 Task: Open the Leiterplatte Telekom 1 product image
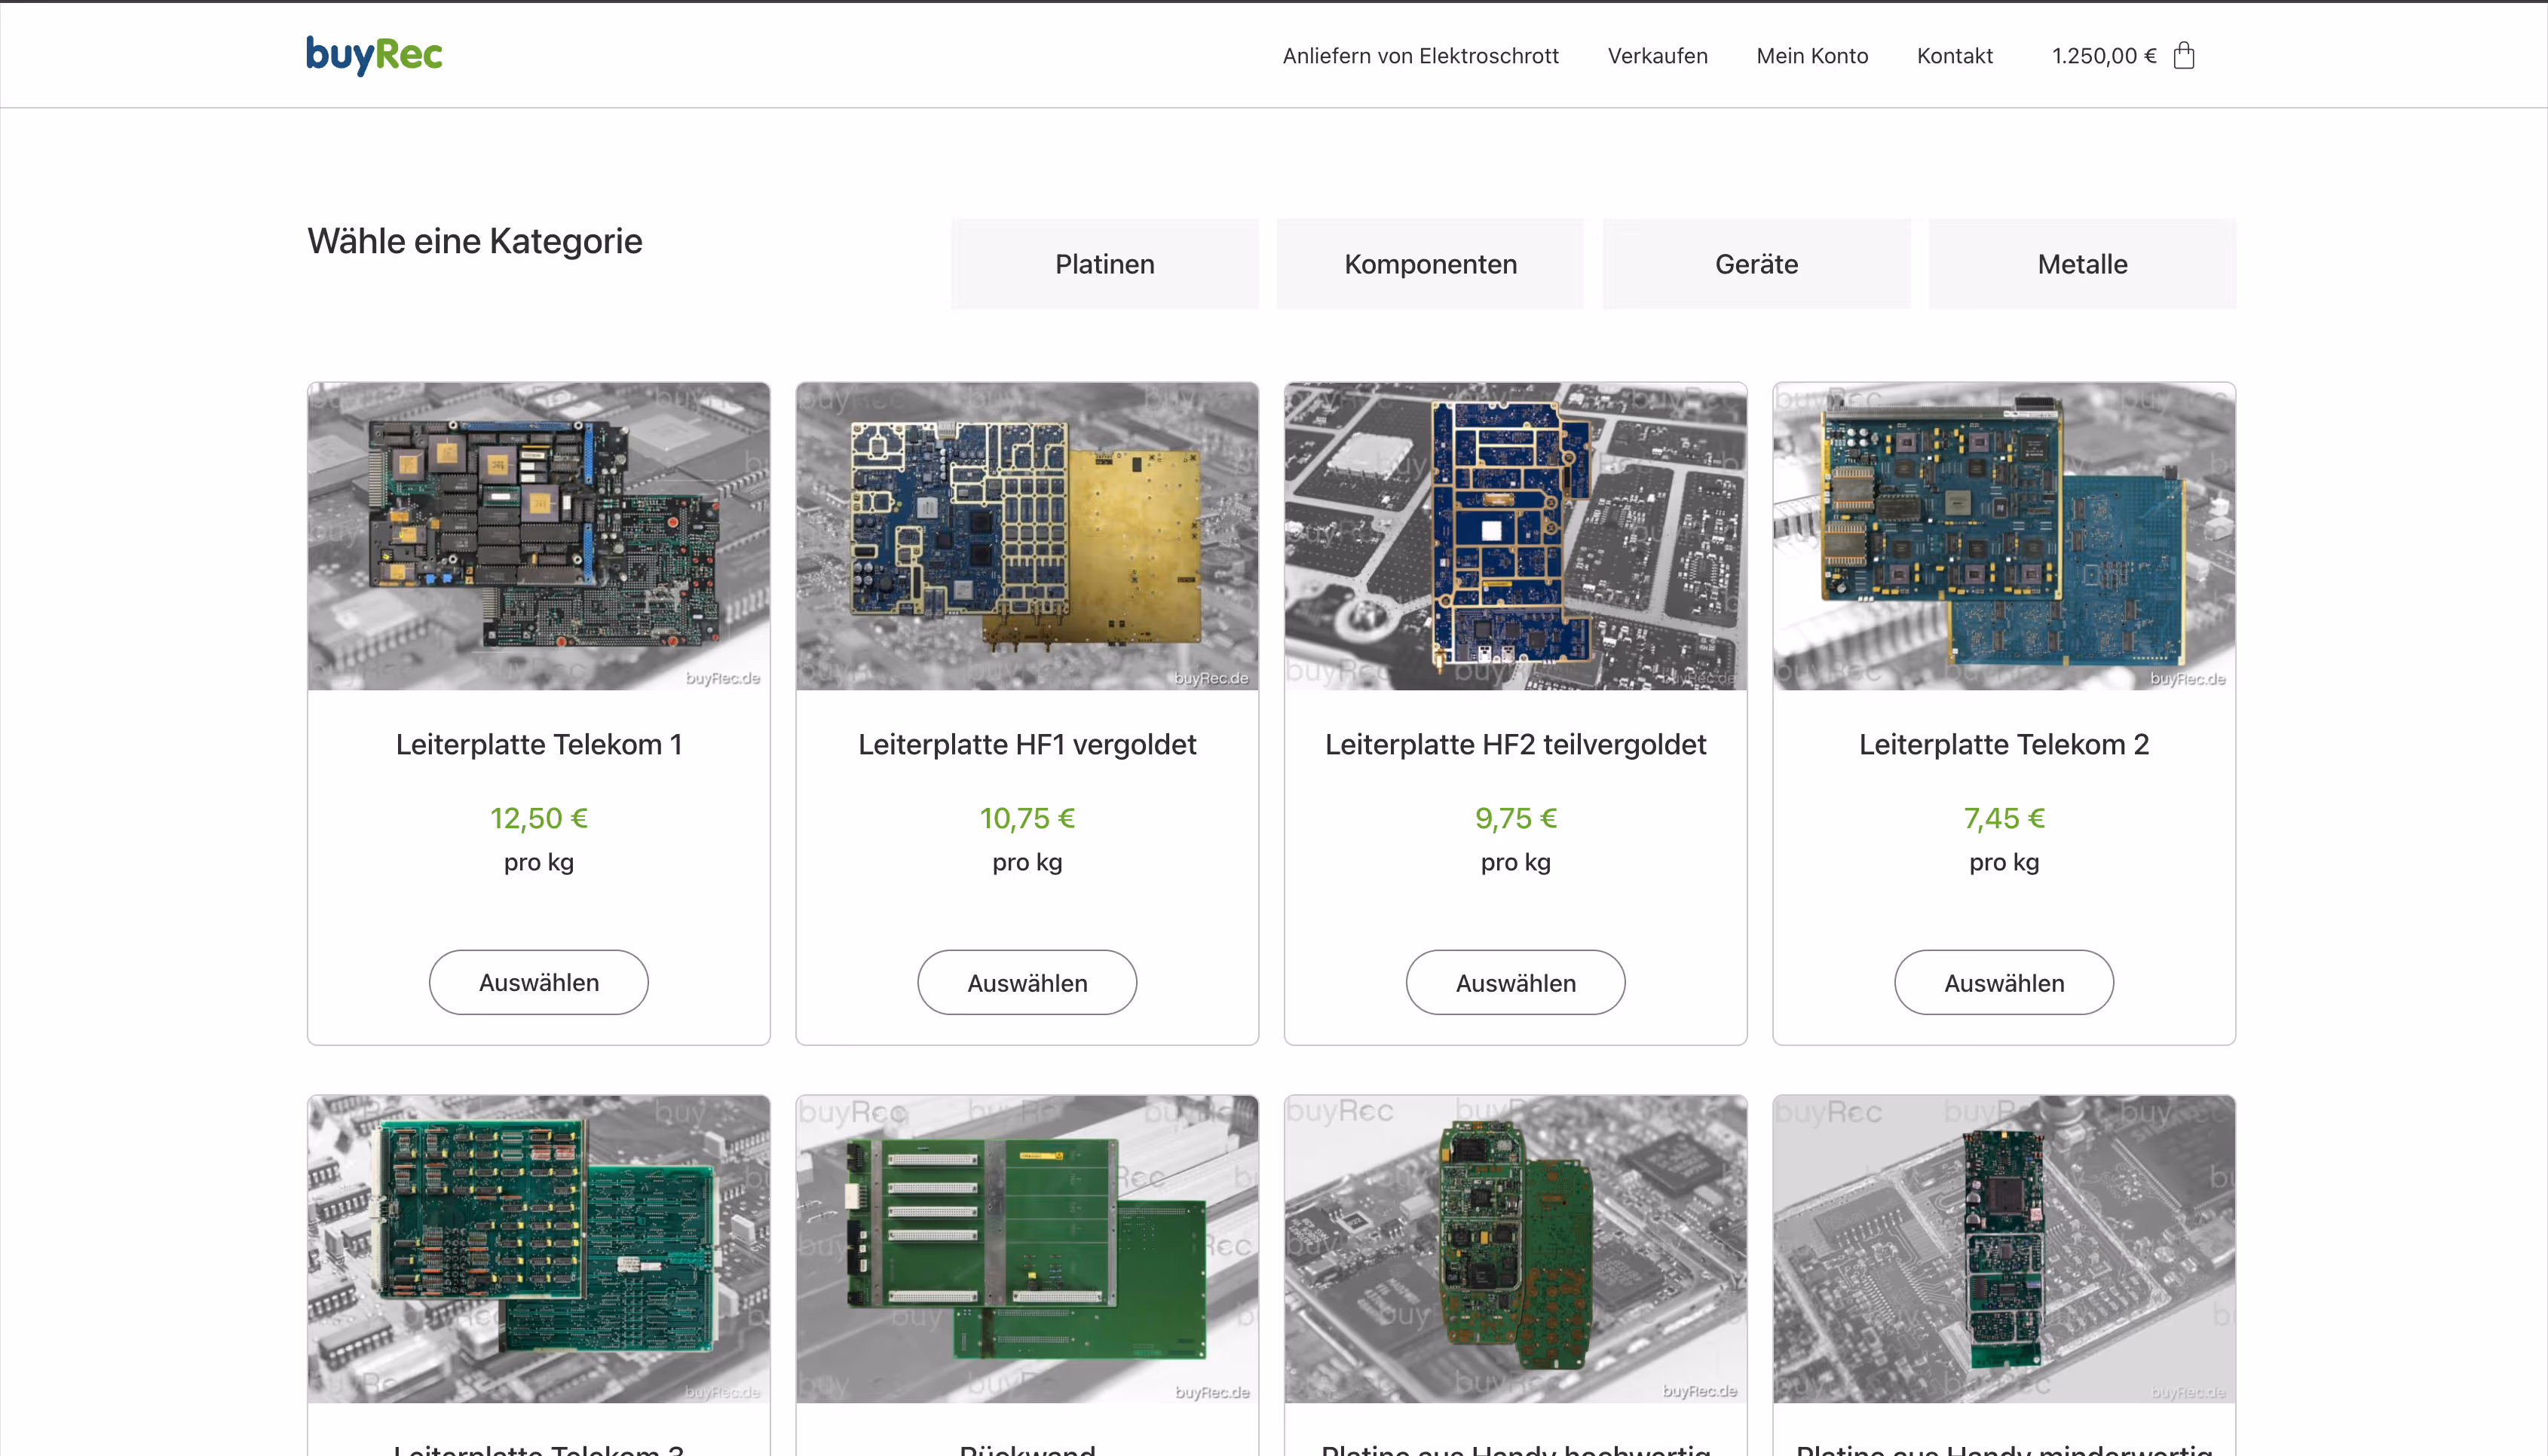539,536
